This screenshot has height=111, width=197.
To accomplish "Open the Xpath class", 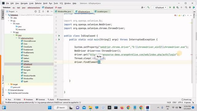I will click(26, 81).
